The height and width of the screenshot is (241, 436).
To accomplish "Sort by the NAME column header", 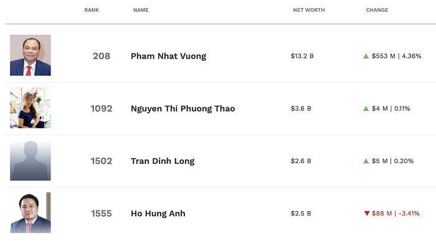I will tap(141, 10).
